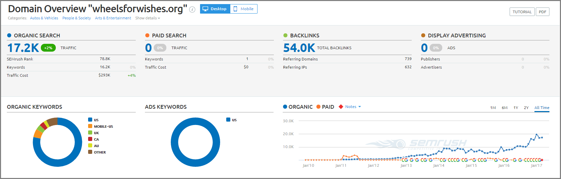Select the 1Y time range
561x179 pixels.
click(x=516, y=108)
